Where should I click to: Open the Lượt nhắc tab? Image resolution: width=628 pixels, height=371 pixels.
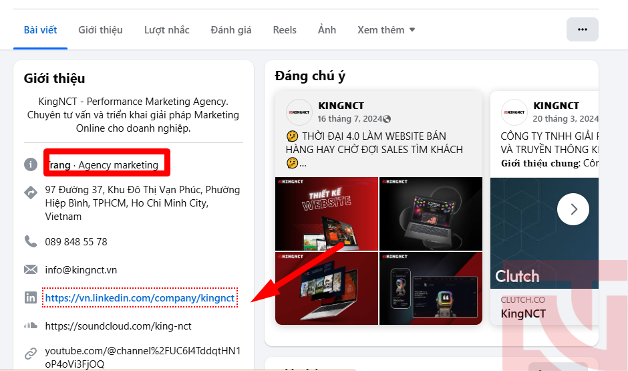tap(166, 30)
